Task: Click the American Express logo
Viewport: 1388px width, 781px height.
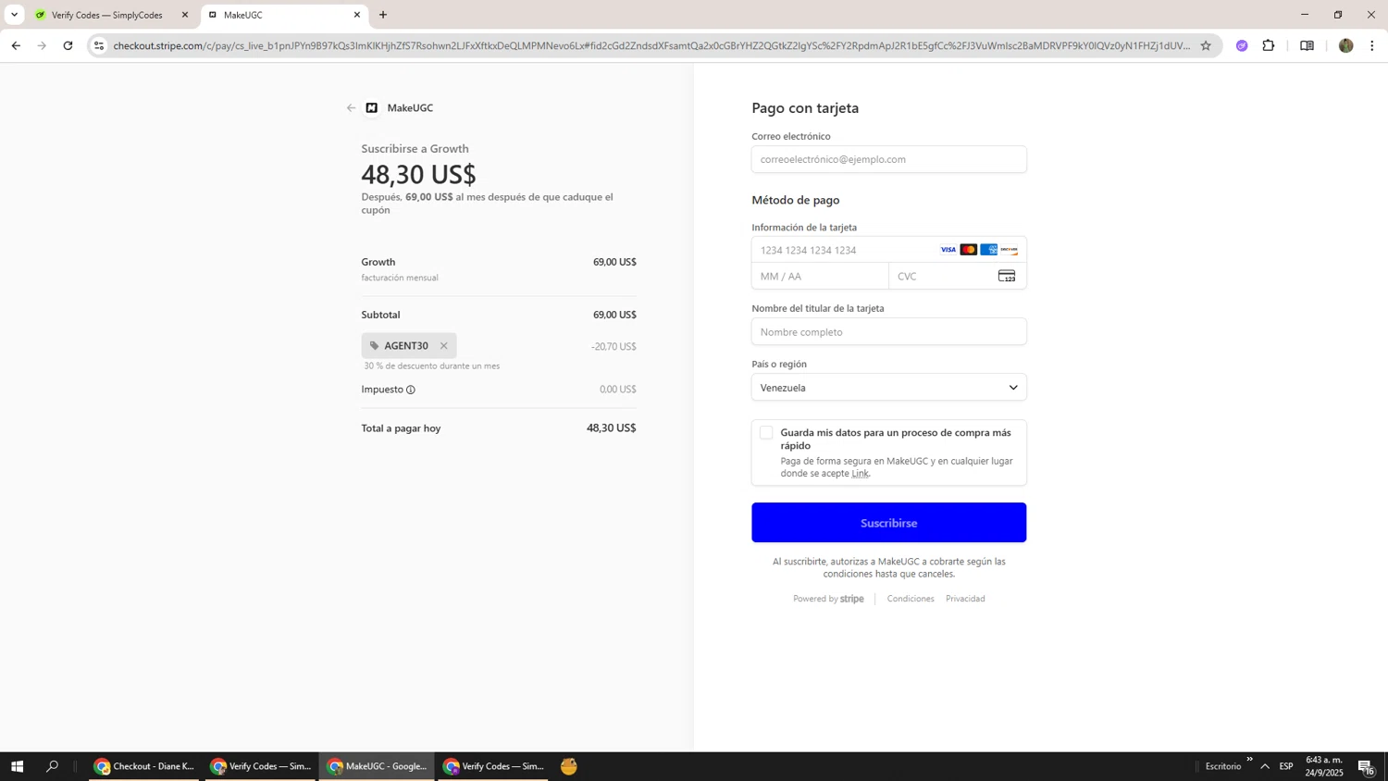Action: click(x=989, y=250)
